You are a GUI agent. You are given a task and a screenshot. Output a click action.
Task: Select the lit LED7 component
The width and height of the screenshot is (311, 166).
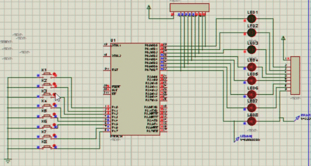click(x=252, y=108)
